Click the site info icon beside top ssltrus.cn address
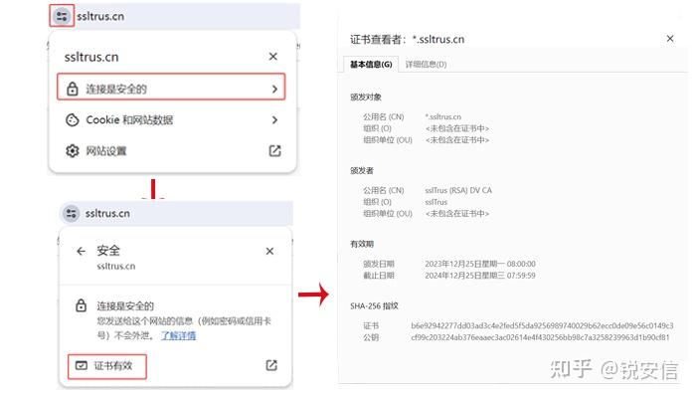The height and width of the screenshot is (398, 696). pos(62,16)
